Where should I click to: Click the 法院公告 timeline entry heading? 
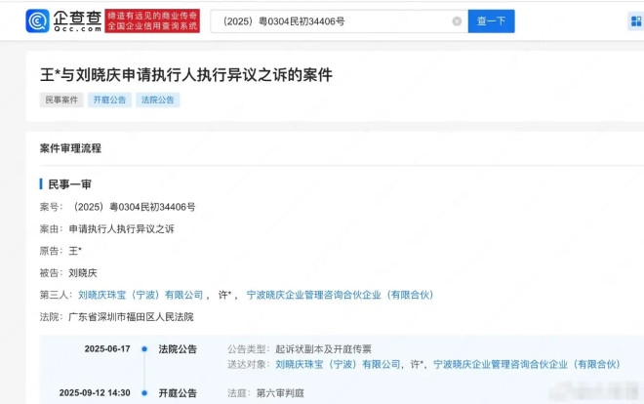tap(178, 349)
